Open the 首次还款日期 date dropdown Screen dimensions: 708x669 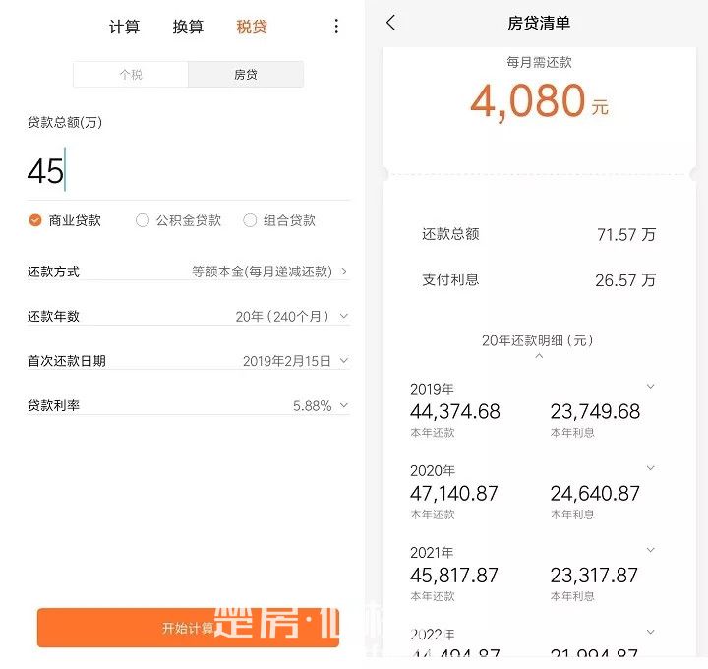point(295,361)
